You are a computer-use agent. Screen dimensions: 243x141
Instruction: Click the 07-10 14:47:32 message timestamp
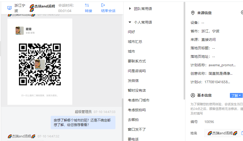pyautogui.click(x=49, y=136)
